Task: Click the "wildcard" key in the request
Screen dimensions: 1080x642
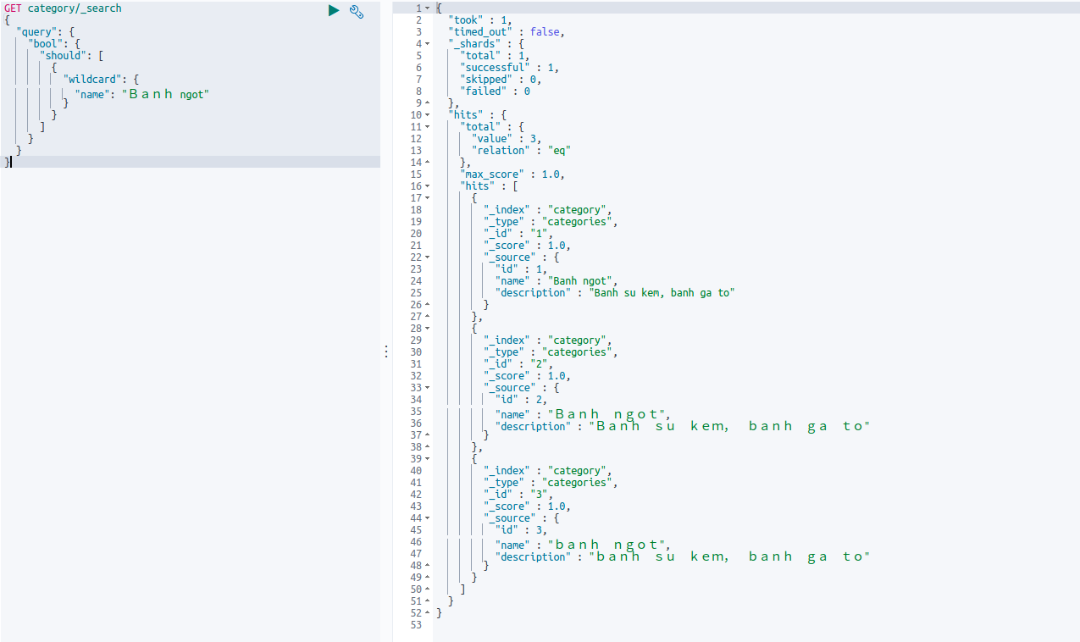Action: [x=91, y=80]
